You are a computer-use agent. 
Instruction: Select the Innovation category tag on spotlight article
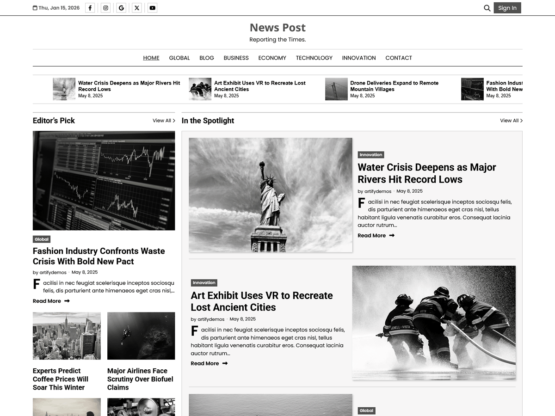[x=370, y=154]
